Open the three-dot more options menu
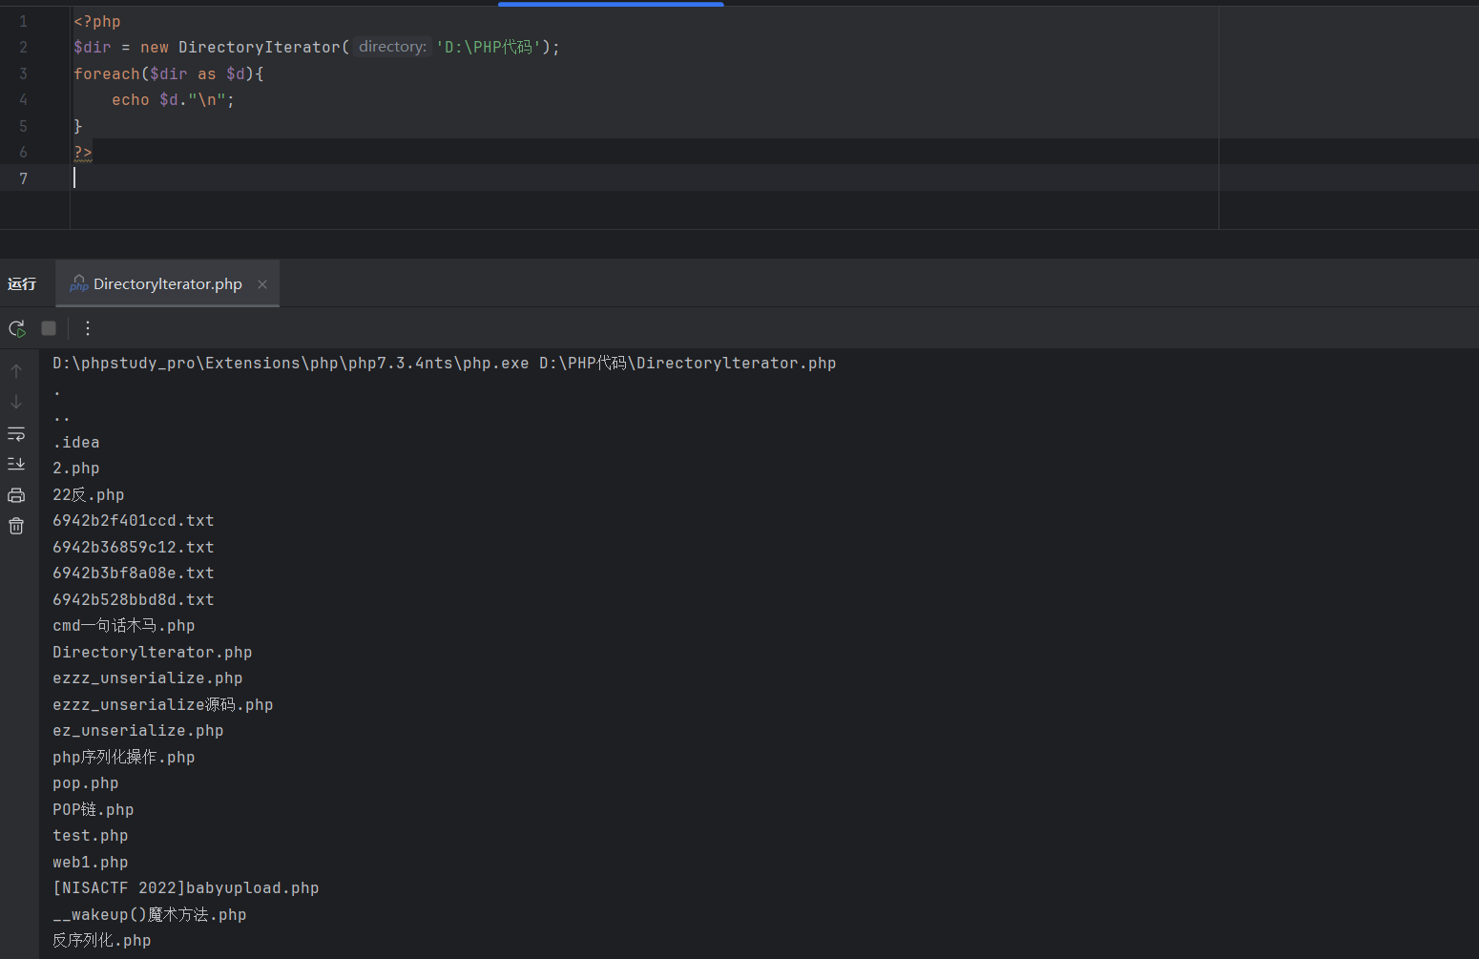The width and height of the screenshot is (1479, 959). point(88,328)
